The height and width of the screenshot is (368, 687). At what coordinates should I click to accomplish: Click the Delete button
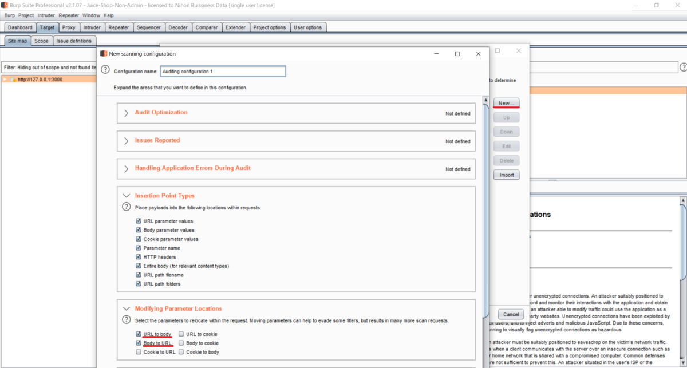(x=506, y=160)
